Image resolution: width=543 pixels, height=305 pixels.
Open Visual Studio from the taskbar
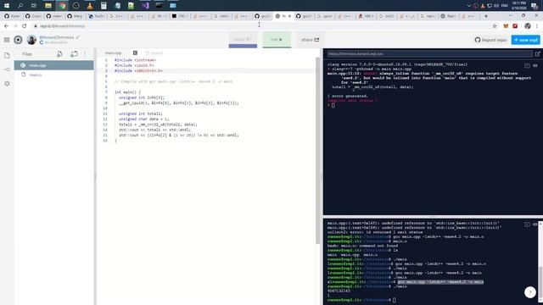coord(145,6)
